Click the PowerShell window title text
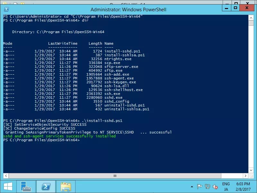 coord(128,10)
